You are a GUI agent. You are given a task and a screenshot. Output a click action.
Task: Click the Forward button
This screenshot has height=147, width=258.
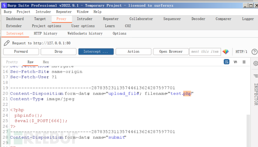pos(21,51)
